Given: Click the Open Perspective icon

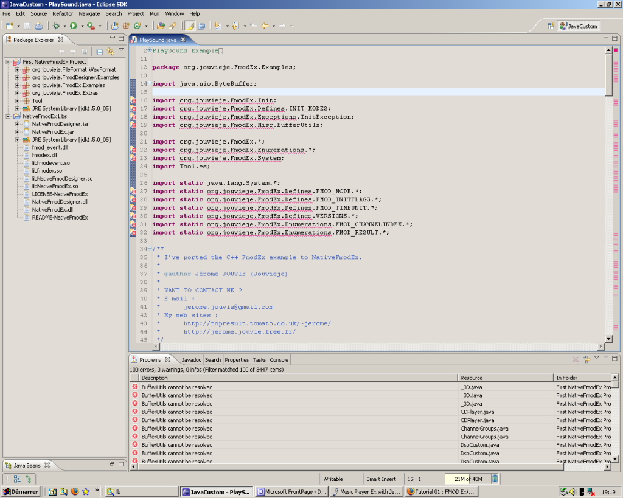Looking at the screenshot, I should tap(551, 26).
